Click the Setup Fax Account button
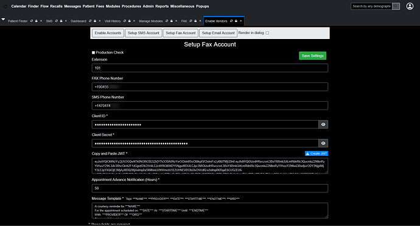Image resolution: width=420 pixels, height=226 pixels. click(x=181, y=33)
